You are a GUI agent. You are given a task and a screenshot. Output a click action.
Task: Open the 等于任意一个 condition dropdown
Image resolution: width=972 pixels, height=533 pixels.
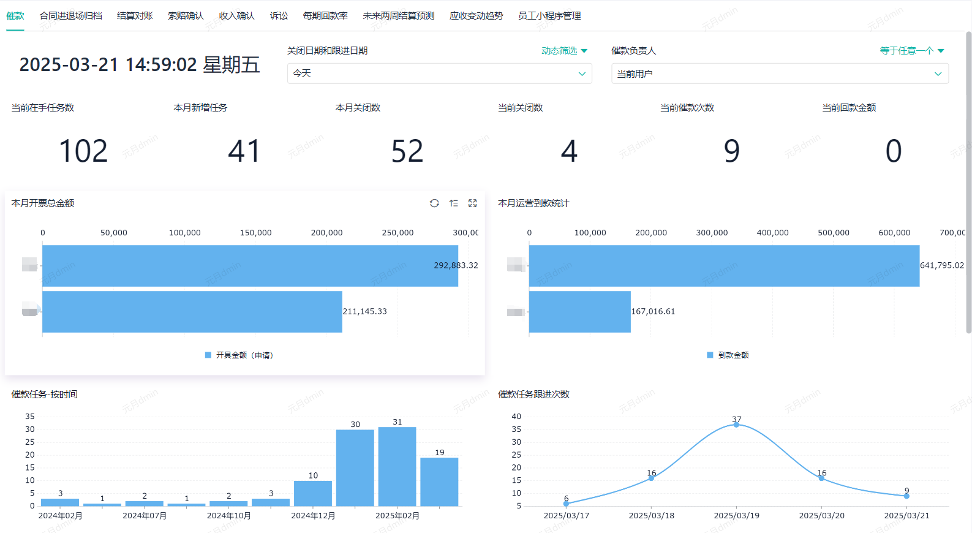pos(911,51)
